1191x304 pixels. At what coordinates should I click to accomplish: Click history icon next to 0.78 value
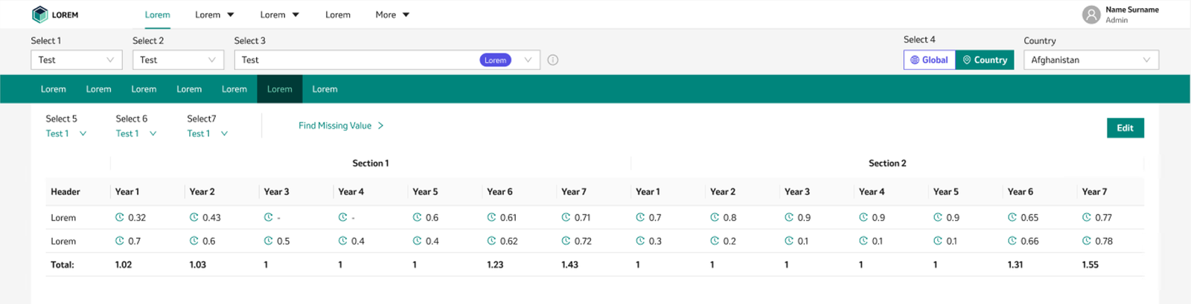(x=1087, y=241)
